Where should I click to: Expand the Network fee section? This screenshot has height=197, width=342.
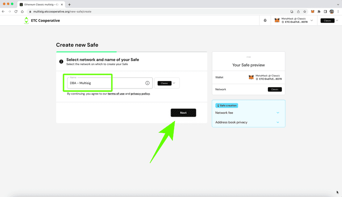click(248, 113)
